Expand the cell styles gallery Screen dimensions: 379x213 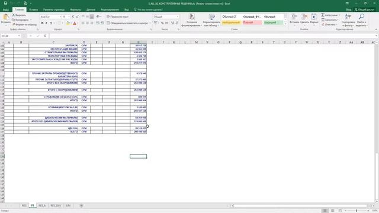click(x=285, y=24)
